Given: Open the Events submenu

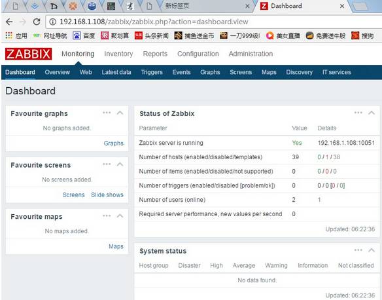Looking at the screenshot, I should (181, 72).
